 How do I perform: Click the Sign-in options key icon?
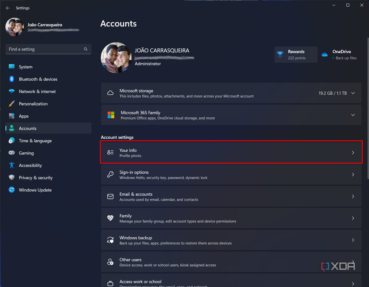point(110,174)
